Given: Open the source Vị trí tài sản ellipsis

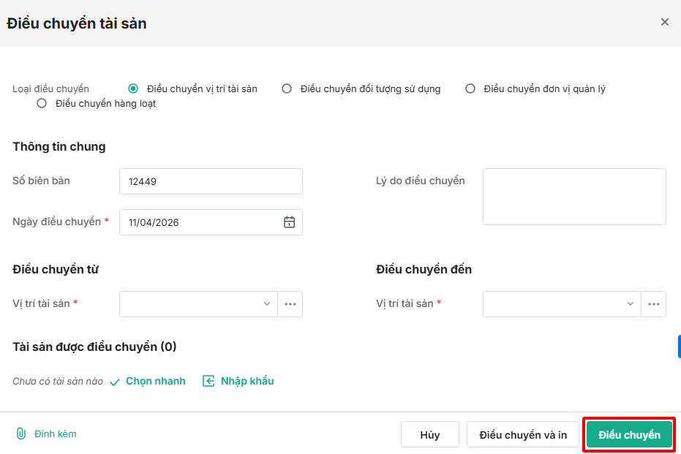Looking at the screenshot, I should point(290,304).
